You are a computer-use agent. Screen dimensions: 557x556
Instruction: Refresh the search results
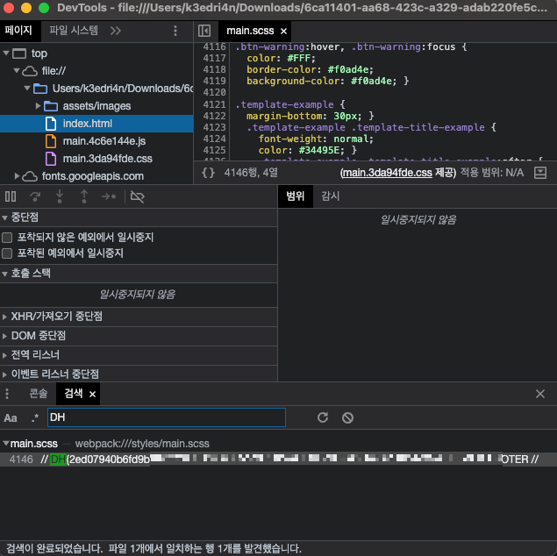tap(323, 417)
